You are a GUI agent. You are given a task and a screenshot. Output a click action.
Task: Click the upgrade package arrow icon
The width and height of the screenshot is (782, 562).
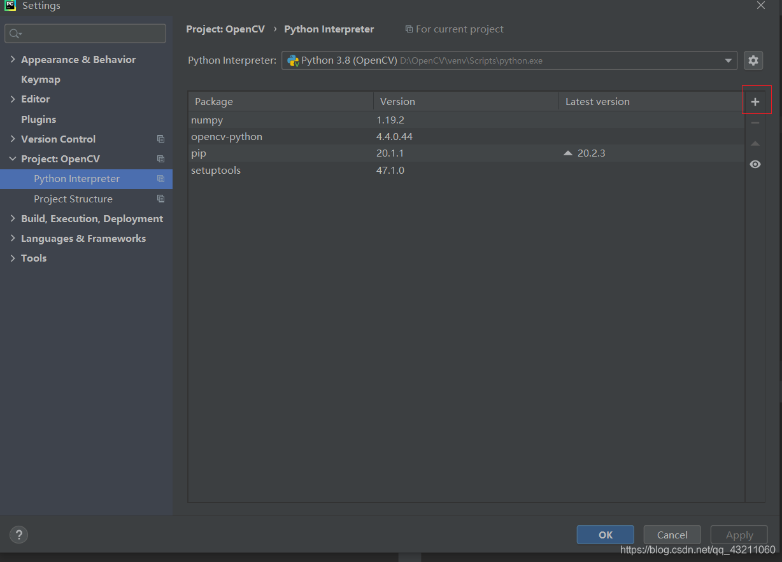(755, 144)
